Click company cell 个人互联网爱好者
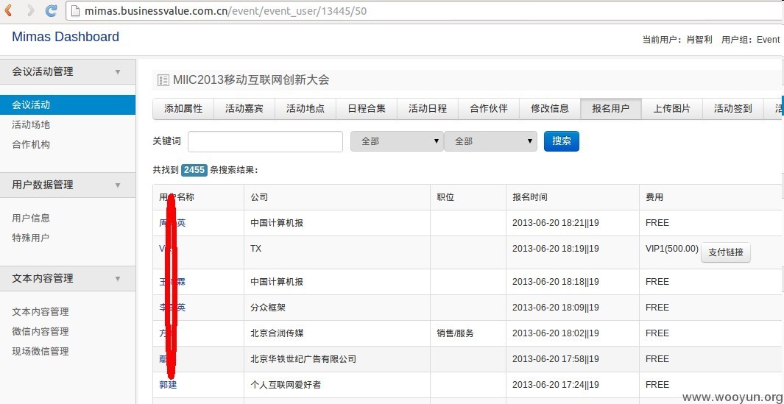 tap(286, 385)
